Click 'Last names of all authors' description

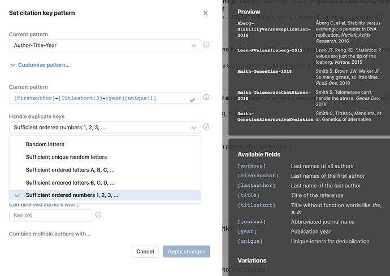tap(322, 166)
